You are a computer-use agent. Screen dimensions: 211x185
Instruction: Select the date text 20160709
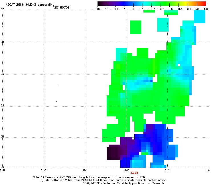(62, 7)
